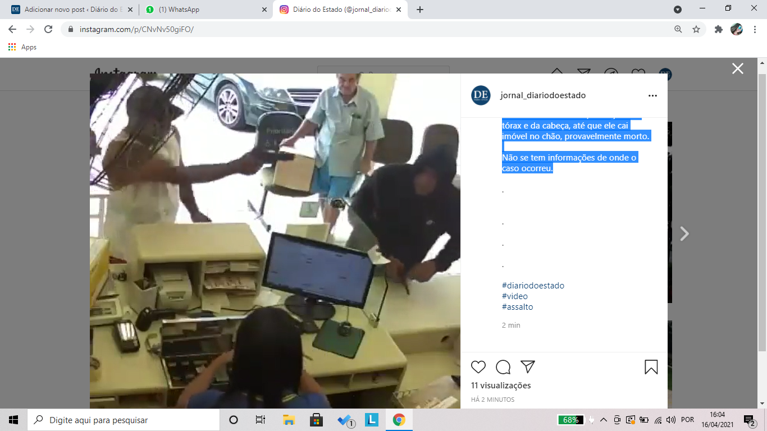Close the Instagram post overlay
The height and width of the screenshot is (431, 767).
737,68
